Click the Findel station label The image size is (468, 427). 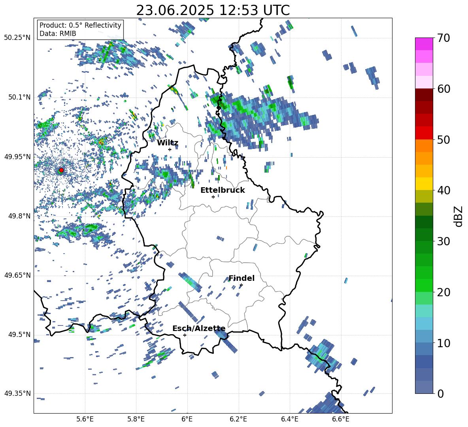pyautogui.click(x=242, y=278)
